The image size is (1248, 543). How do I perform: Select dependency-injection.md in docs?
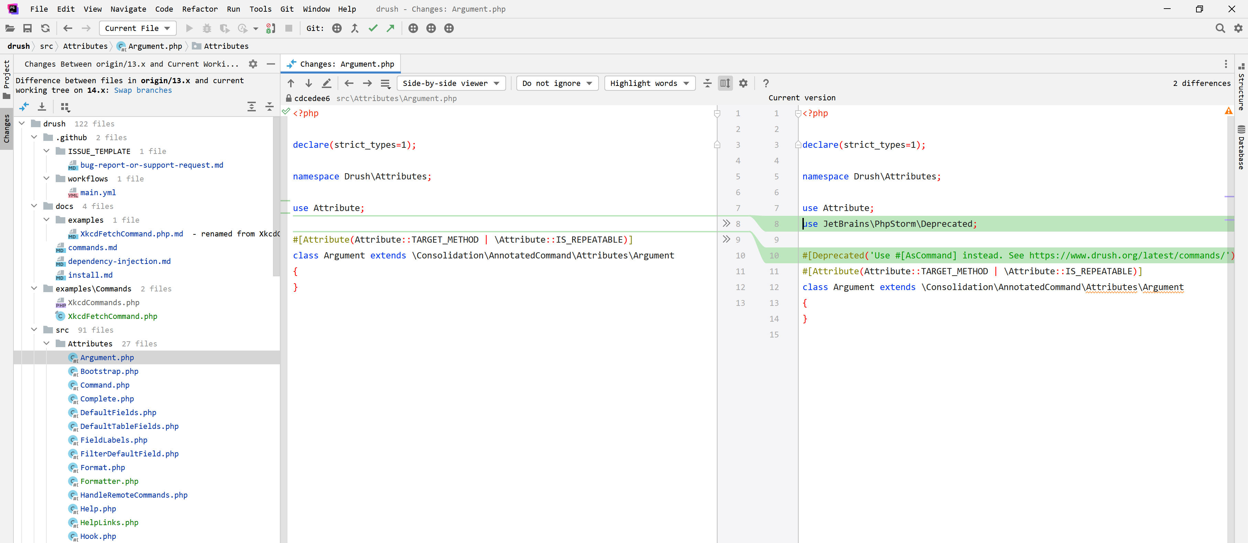119,261
